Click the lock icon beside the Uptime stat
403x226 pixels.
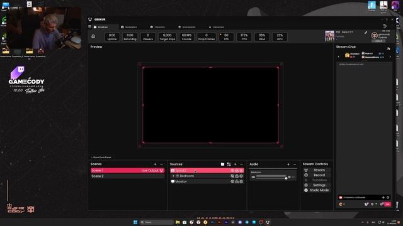93,36
